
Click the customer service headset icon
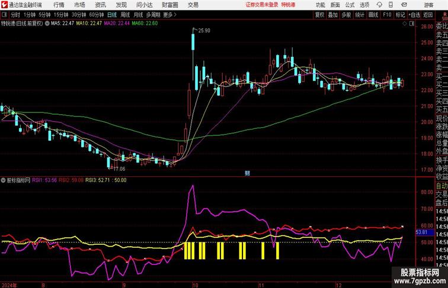click(379, 5)
